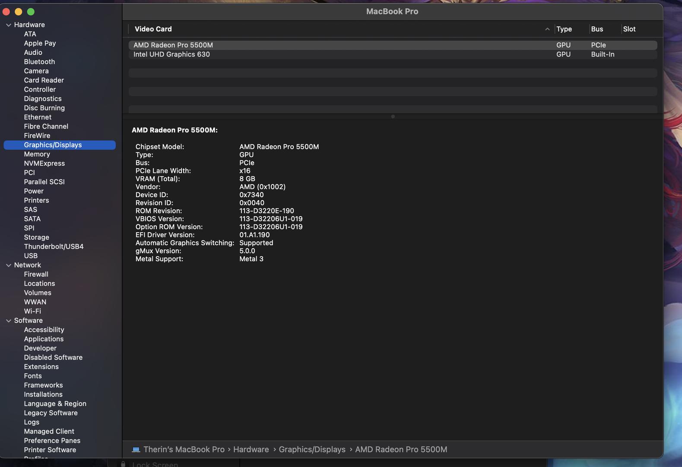Open Therin's MacBook Pro in path bar
Viewport: 682px width, 467px height.
click(x=184, y=449)
